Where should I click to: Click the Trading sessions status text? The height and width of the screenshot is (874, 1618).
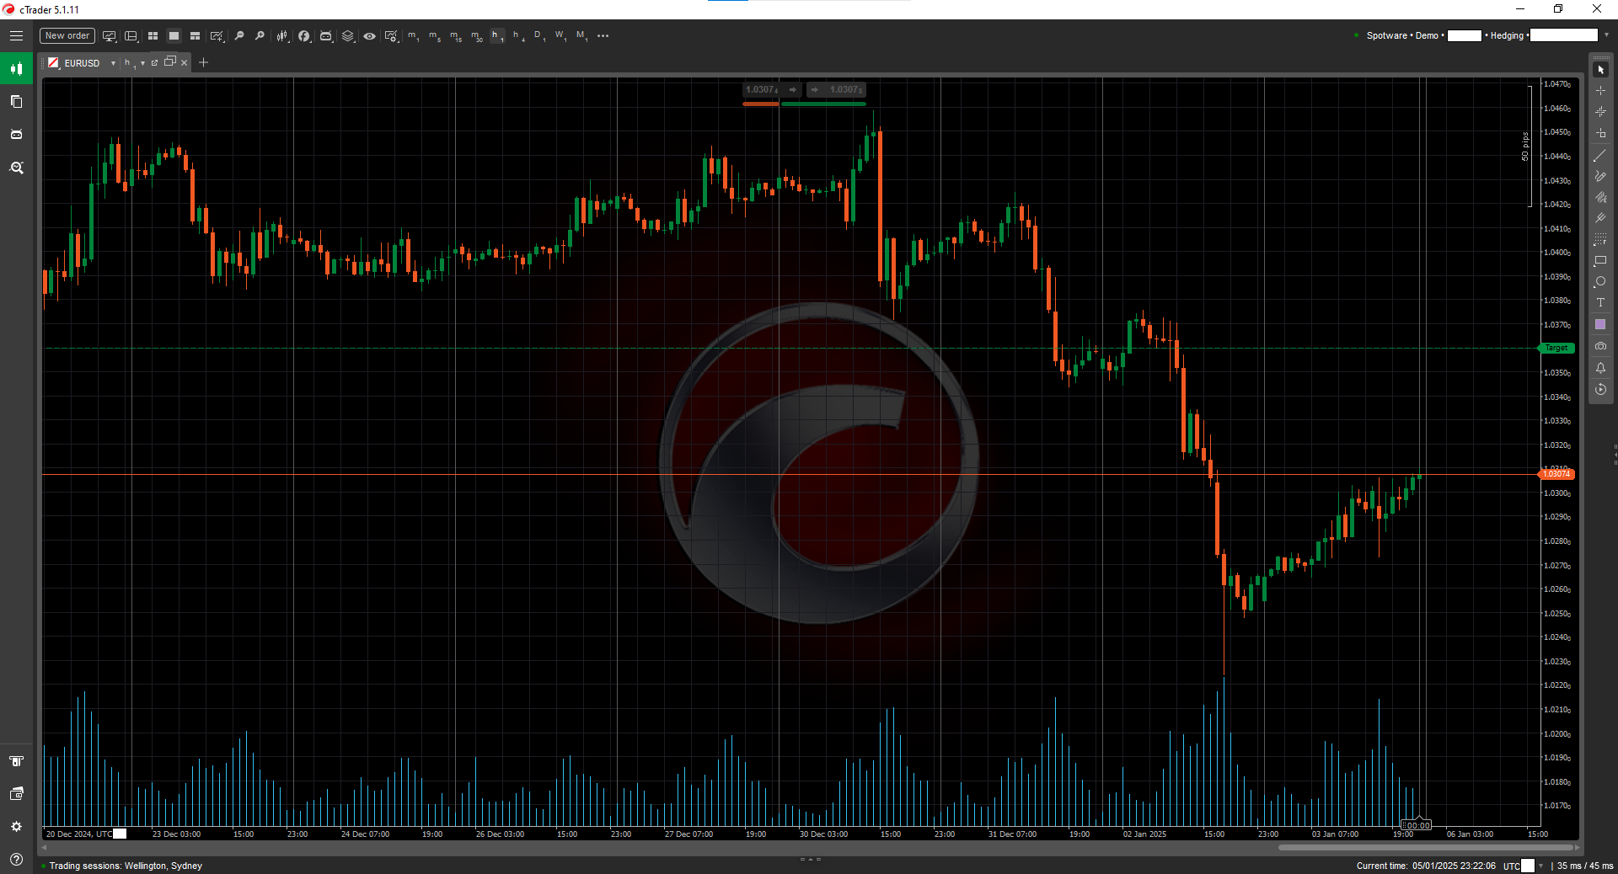coord(126,866)
